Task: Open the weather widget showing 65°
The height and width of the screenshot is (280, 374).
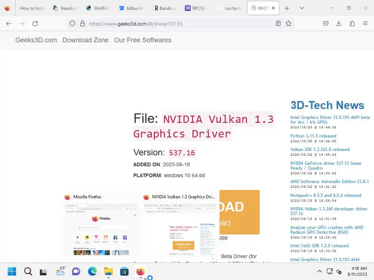Action: tap(60, 271)
